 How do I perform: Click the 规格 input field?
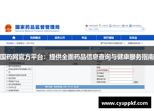tap(121, 67)
